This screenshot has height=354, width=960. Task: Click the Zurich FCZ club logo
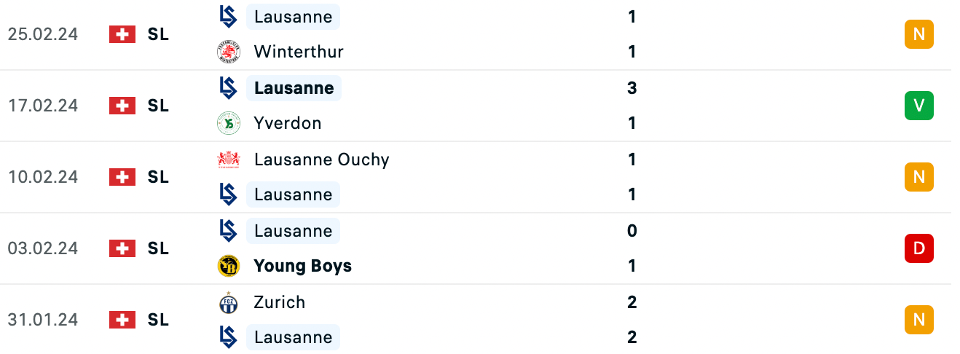click(x=229, y=302)
